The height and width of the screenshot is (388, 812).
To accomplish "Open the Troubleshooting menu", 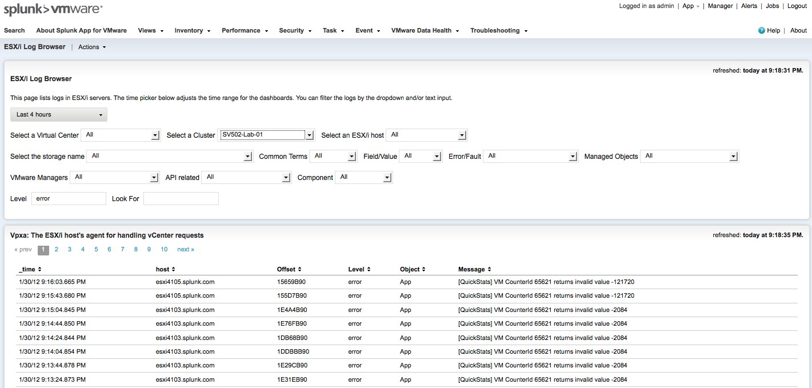I will [499, 30].
